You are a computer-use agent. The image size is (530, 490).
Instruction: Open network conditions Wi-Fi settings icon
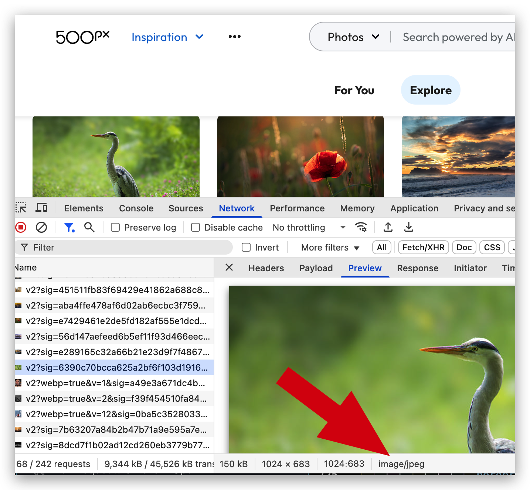point(361,227)
